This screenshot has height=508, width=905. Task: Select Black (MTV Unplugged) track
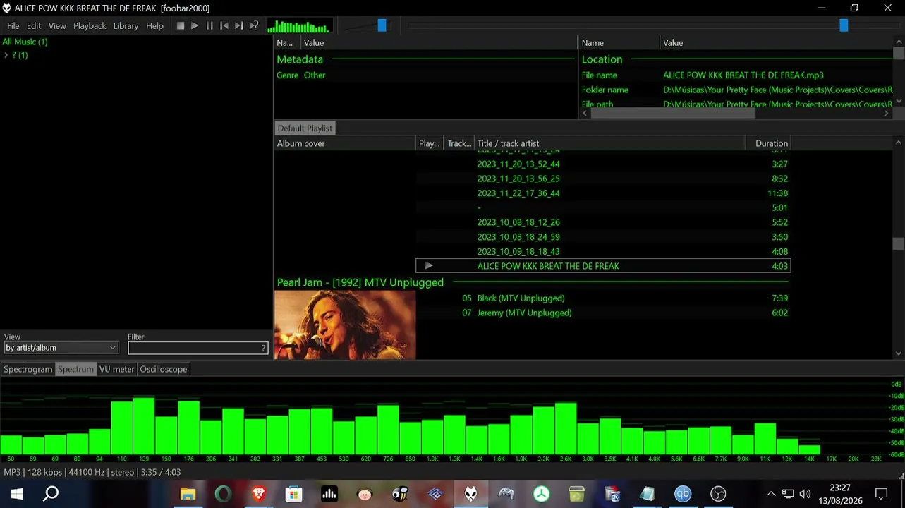(603, 298)
